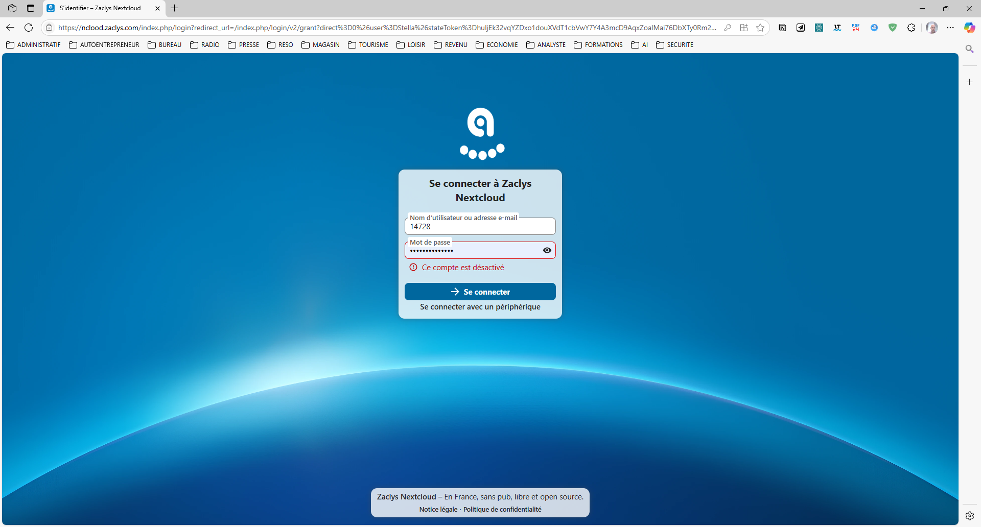Click the green shield AdGuard extension icon
This screenshot has width=981, height=527.
893,28
